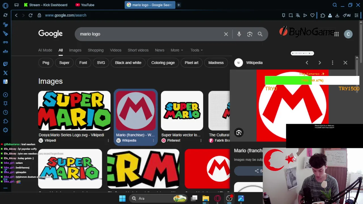Open Extensions puzzle icon in sidebar
Screen dimensions: 363x204
5,121
